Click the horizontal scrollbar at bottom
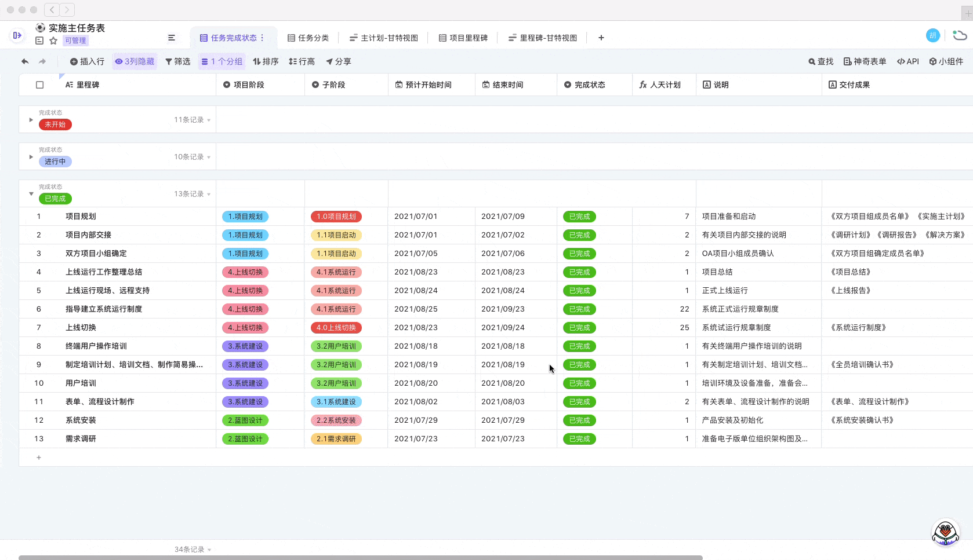This screenshot has height=560, width=973. point(360,557)
